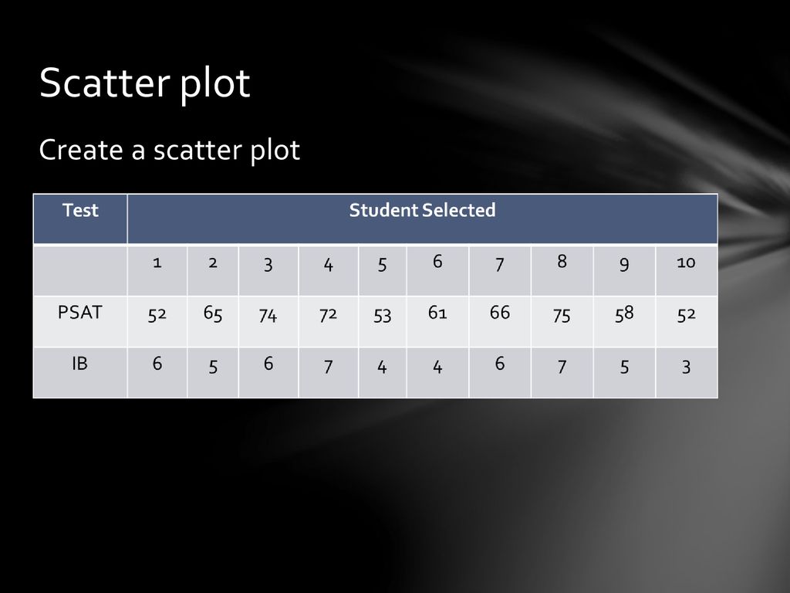
Task: Select PSAT score 65 cell
Action: pos(213,313)
